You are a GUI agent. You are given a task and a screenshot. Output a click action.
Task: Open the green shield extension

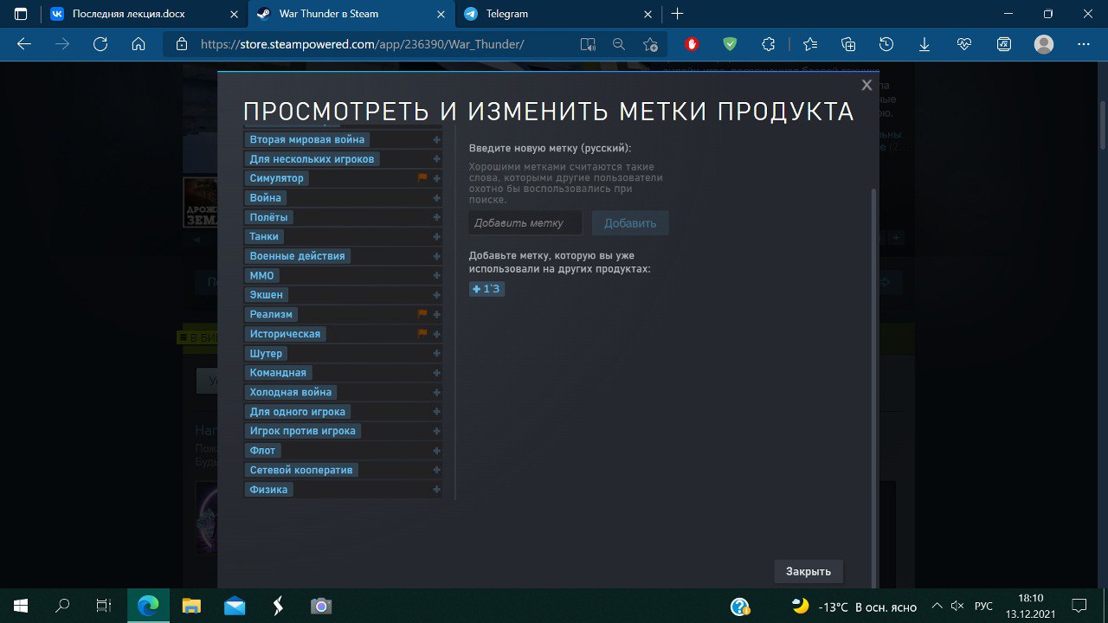(730, 44)
